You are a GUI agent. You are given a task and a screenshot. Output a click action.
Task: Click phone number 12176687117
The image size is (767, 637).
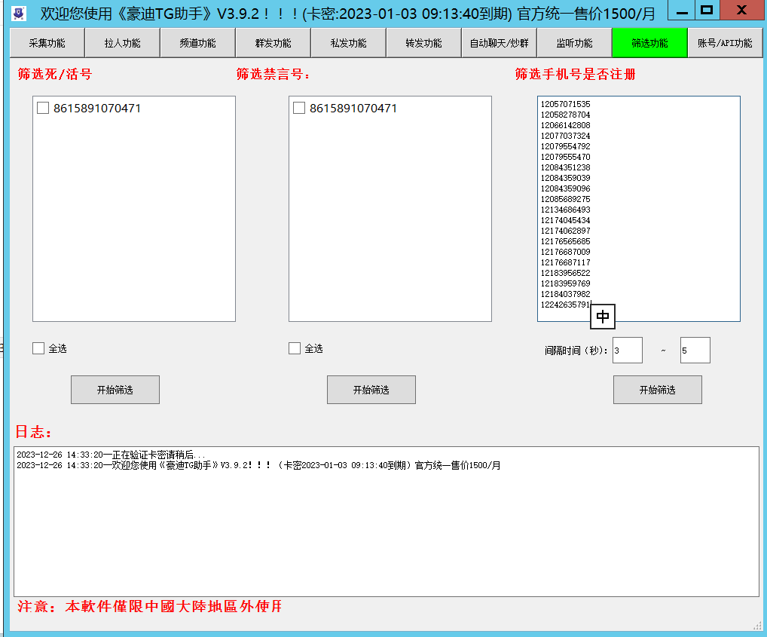[566, 262]
